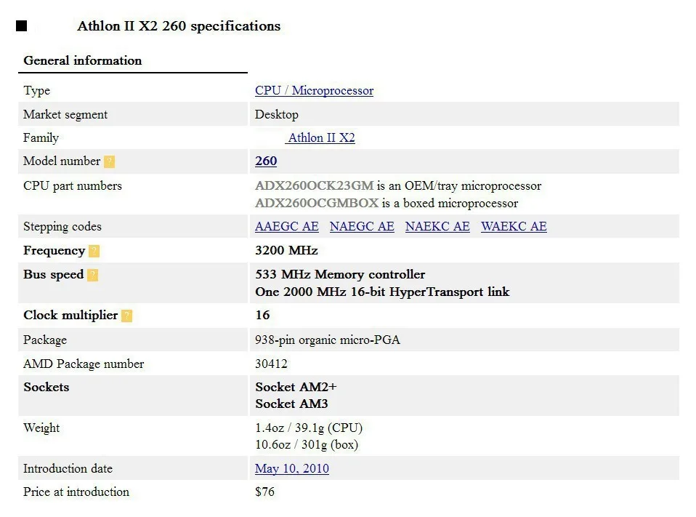Click the 'Weight' row label
Screen dimensions: 696x517
tap(41, 428)
